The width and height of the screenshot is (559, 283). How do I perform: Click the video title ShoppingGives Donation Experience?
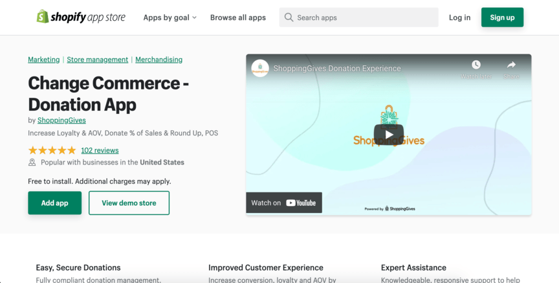[x=337, y=69]
